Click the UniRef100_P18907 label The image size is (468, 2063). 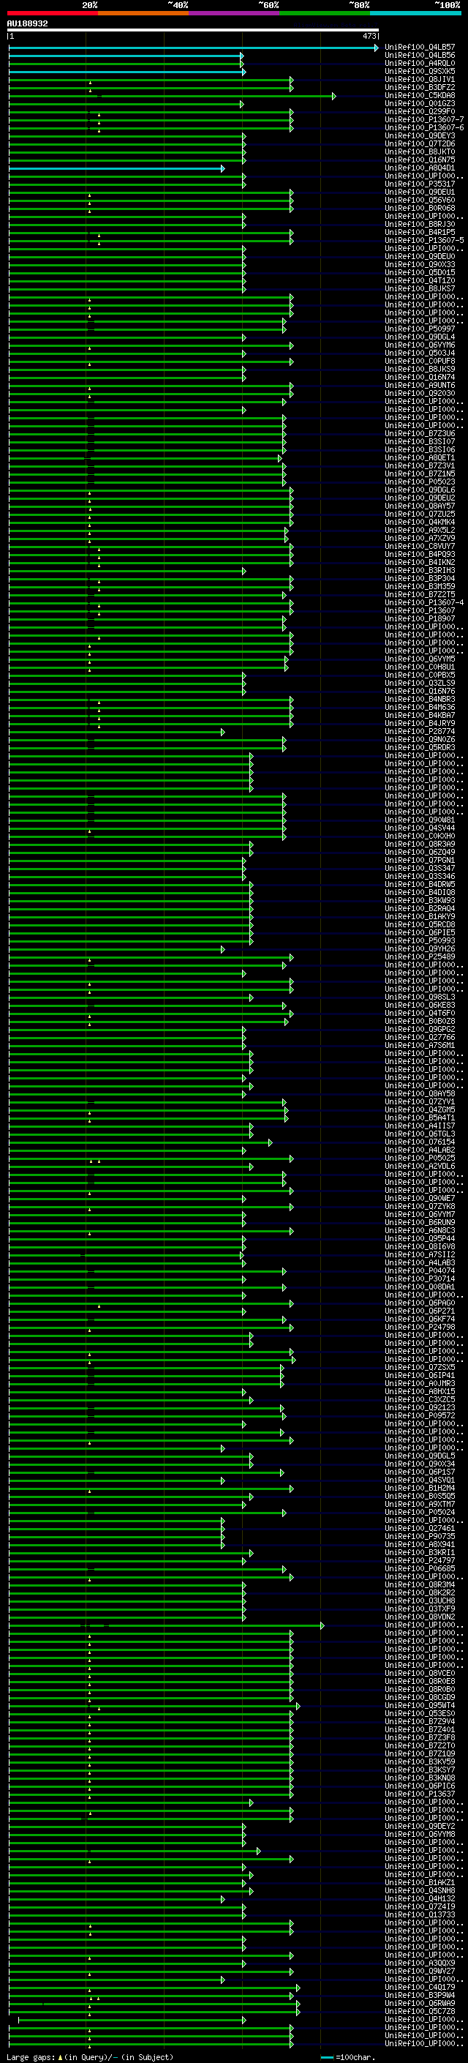click(x=420, y=619)
